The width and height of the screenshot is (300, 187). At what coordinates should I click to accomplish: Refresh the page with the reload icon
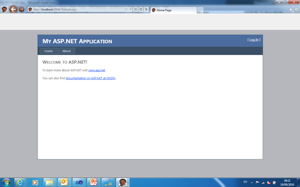141,9
